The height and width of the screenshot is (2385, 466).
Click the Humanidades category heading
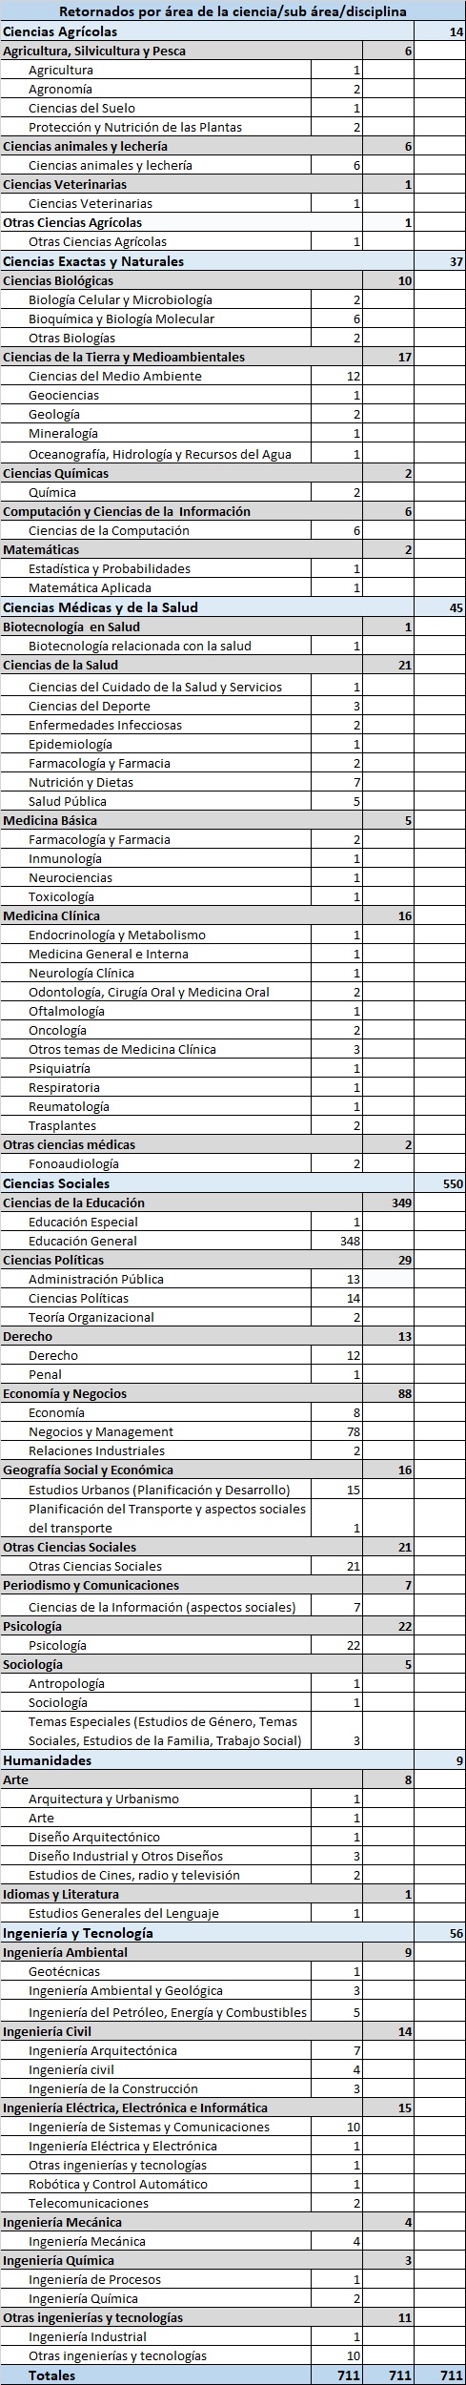click(x=48, y=1759)
